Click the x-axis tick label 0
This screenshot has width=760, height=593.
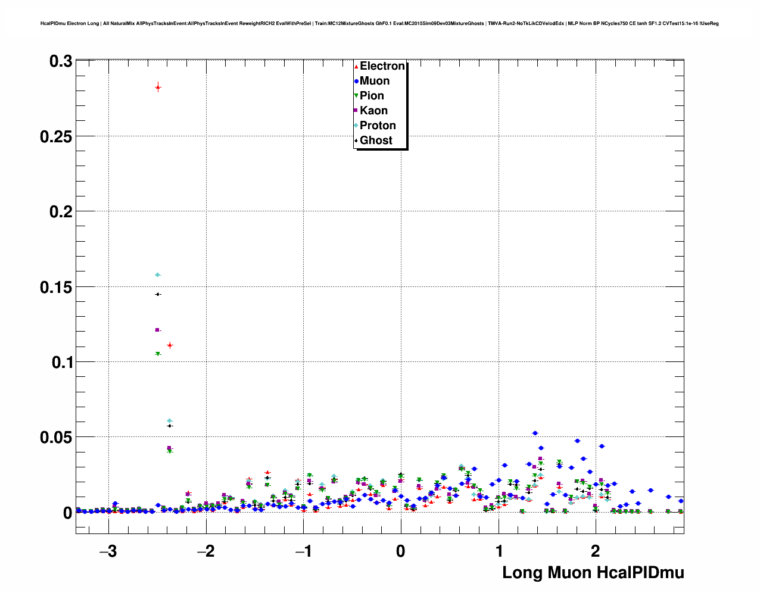pyautogui.click(x=400, y=551)
